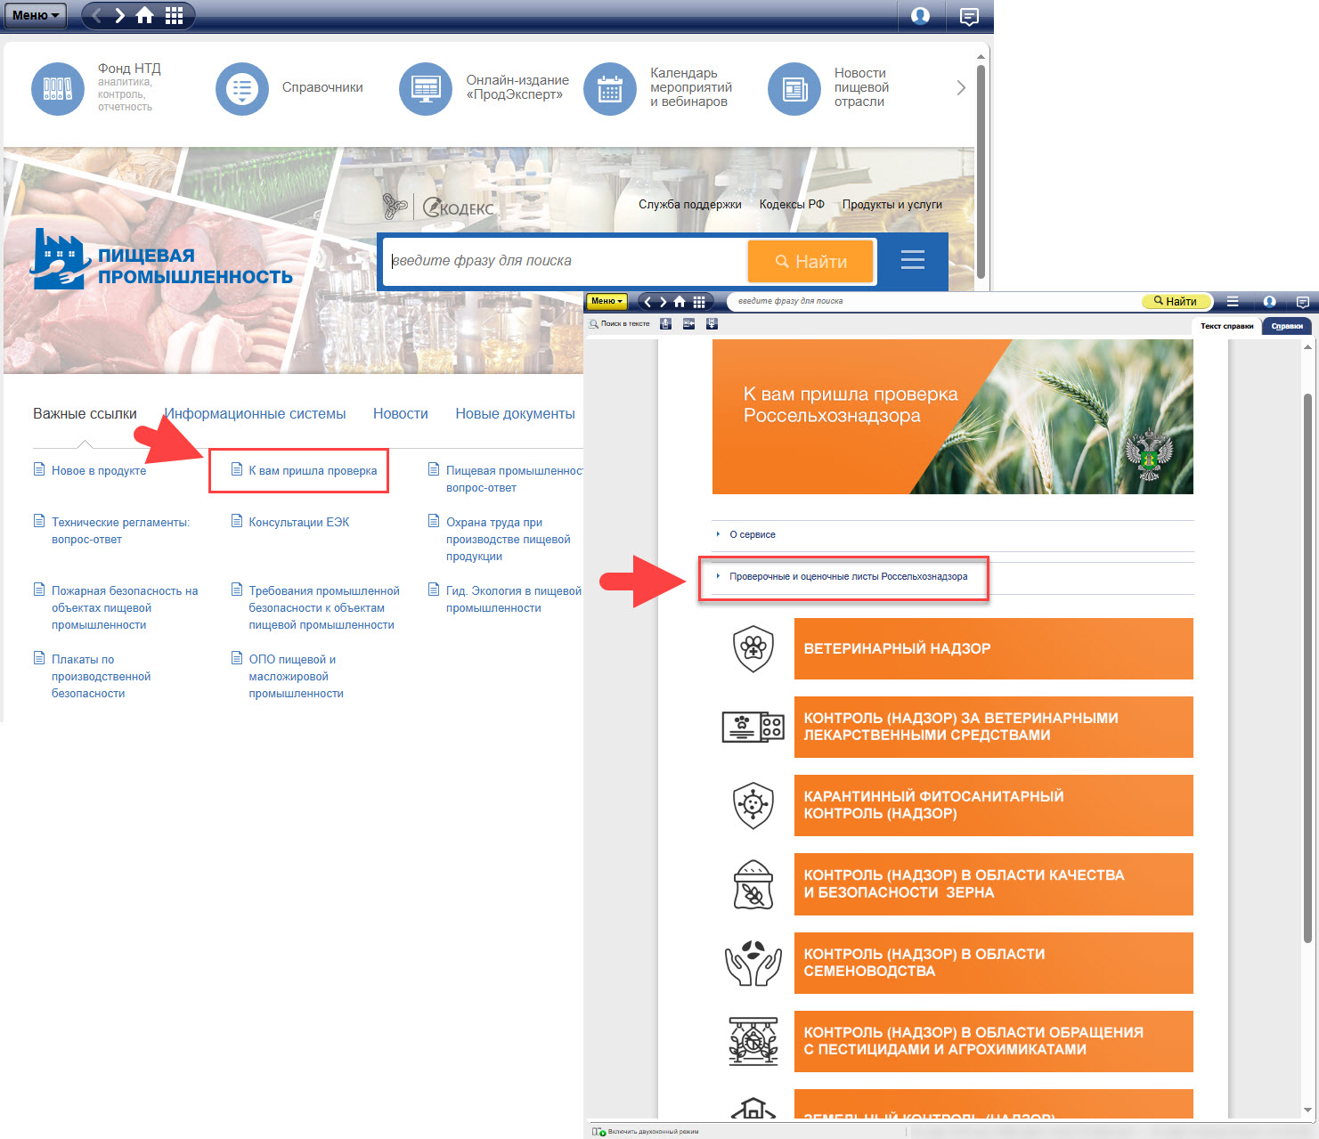Viewport: 1319px width, 1139px height.
Task: Open Контроль в области семеноводства banner
Action: [x=993, y=963]
